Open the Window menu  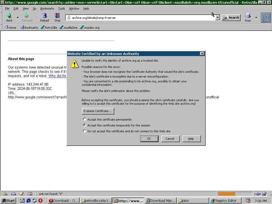(x=74, y=8)
